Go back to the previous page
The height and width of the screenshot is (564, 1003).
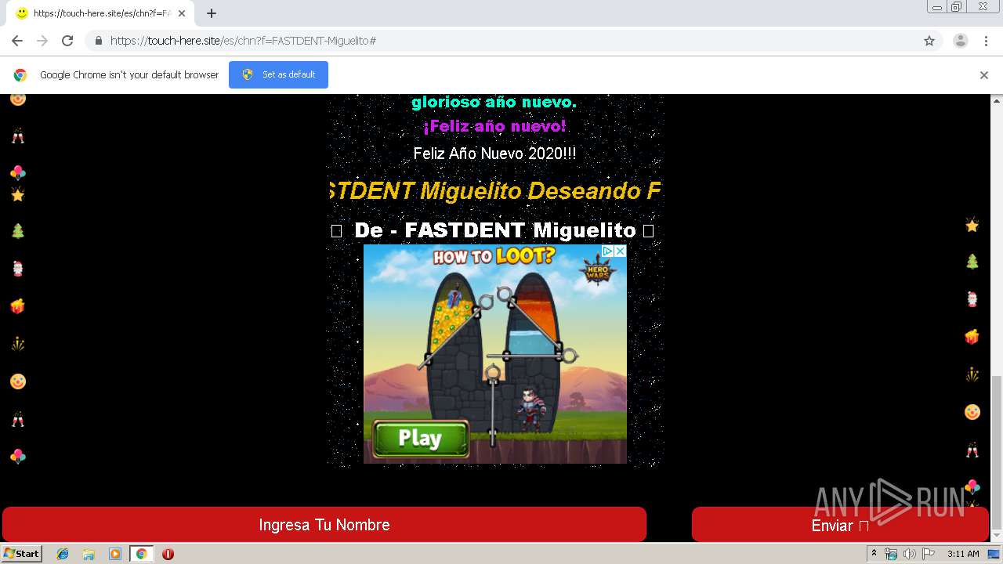(x=17, y=41)
